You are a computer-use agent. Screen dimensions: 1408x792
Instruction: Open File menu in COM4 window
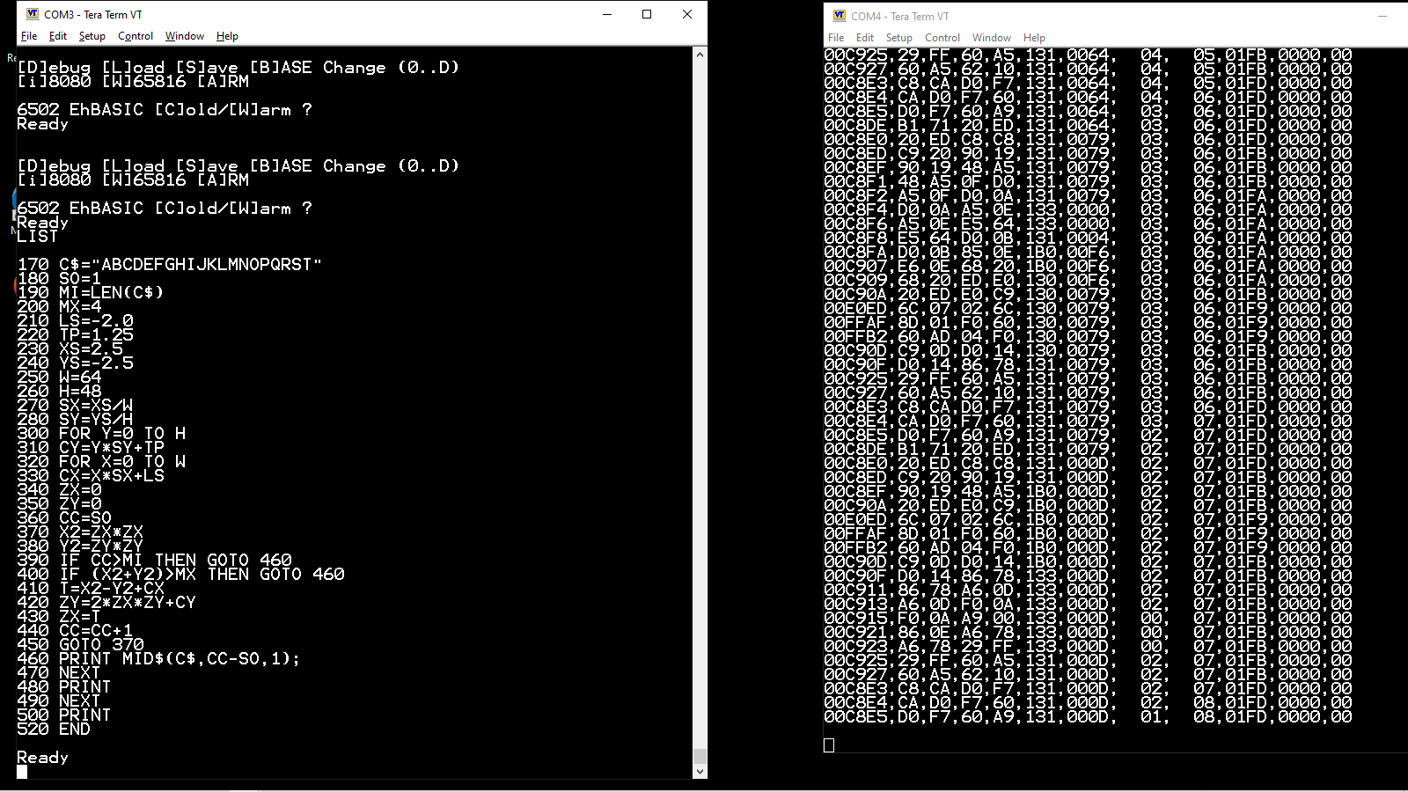[836, 38]
